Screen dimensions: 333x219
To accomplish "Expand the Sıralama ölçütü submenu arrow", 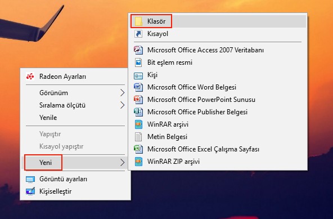I will 122,105.
